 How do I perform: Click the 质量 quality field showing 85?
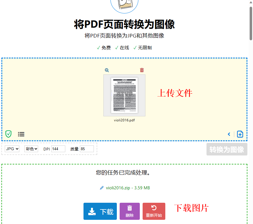click(87, 149)
